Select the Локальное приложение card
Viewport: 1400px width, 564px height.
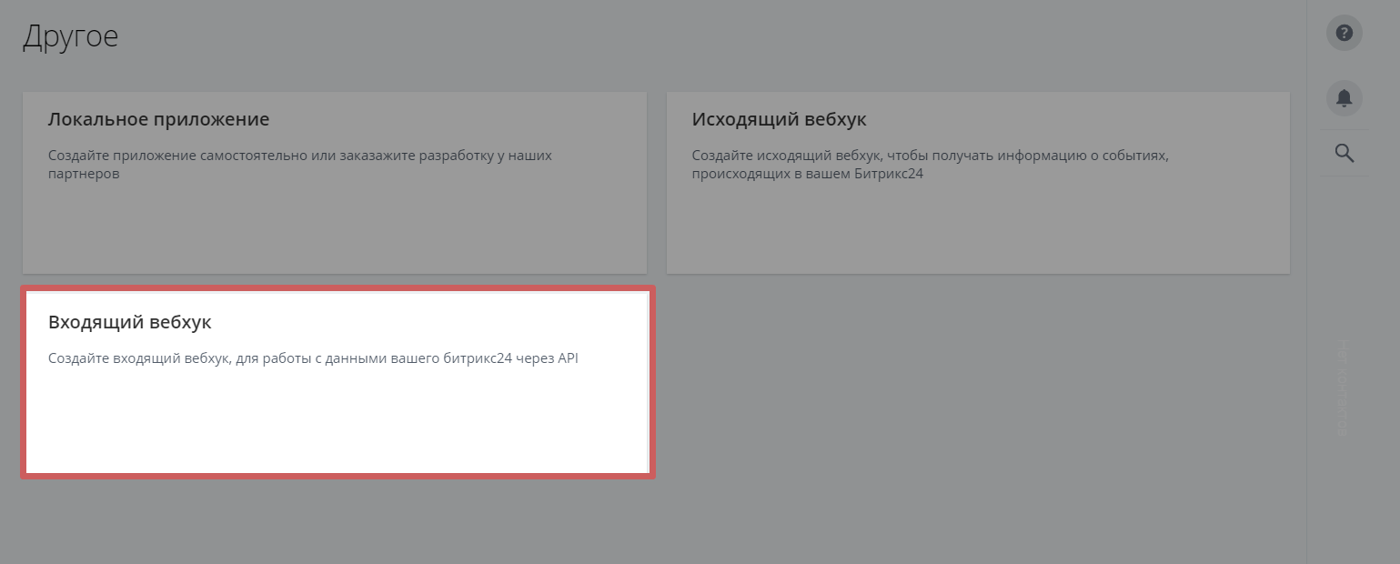coord(334,182)
